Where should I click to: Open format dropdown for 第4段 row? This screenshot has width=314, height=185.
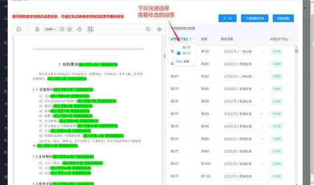pyautogui.click(x=243, y=89)
